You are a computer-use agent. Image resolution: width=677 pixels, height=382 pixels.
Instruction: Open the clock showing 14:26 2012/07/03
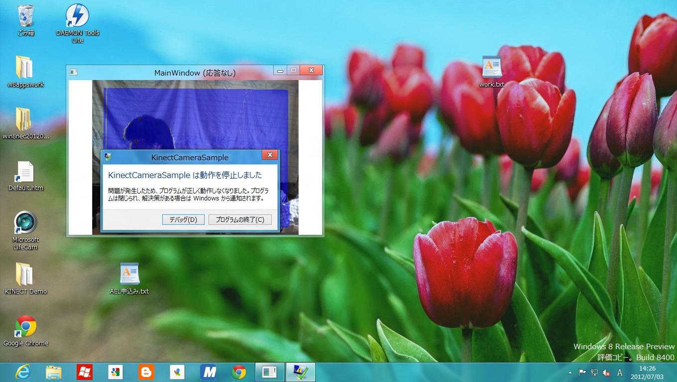[647, 372]
